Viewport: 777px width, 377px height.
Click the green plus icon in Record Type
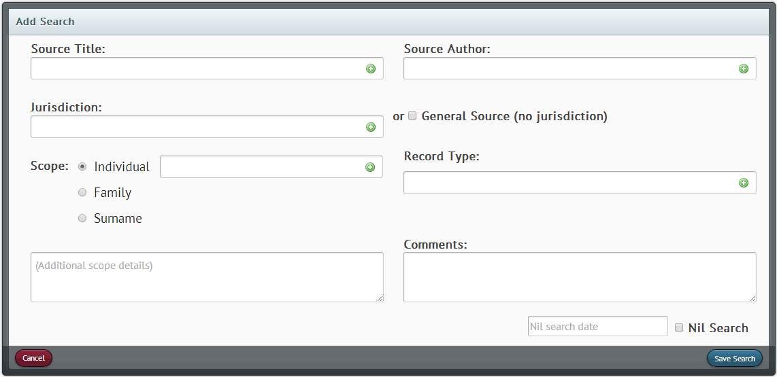pos(743,183)
